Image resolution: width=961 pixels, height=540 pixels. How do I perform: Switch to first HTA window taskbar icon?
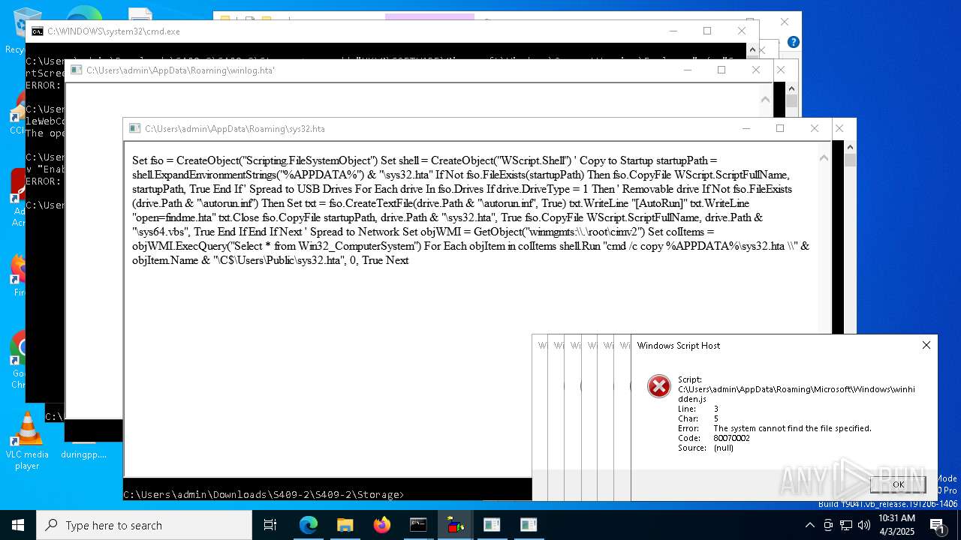tap(492, 525)
